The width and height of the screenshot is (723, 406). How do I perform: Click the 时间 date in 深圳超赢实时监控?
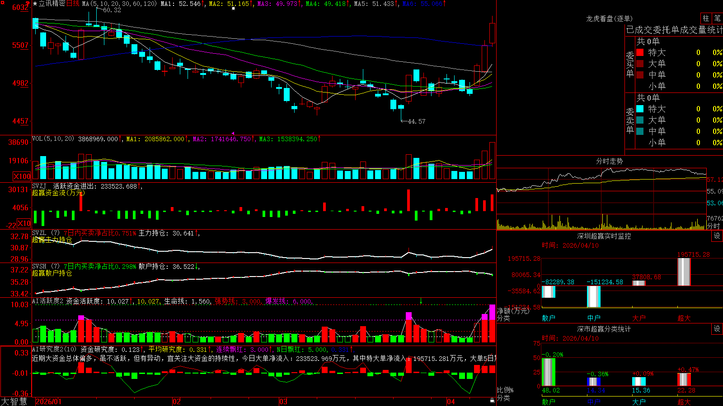click(570, 245)
